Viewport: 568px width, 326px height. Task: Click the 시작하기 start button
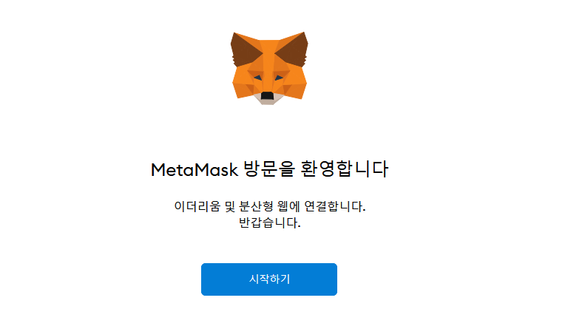269,279
